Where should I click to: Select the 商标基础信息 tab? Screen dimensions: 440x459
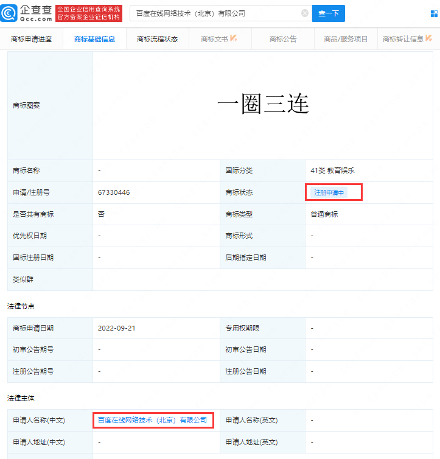(x=94, y=39)
